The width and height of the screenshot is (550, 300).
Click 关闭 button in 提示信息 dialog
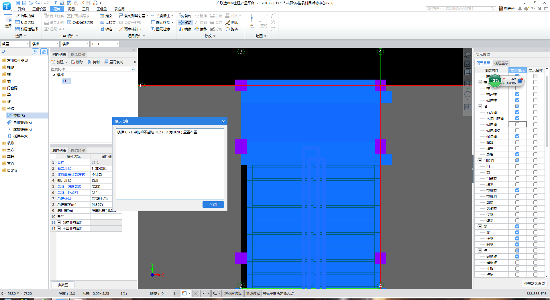[x=213, y=205]
